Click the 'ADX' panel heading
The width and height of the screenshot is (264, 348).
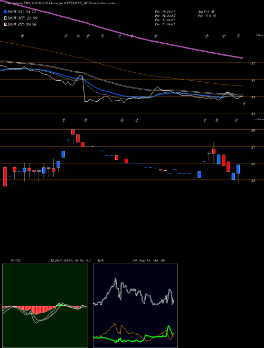pyautogui.click(x=101, y=260)
